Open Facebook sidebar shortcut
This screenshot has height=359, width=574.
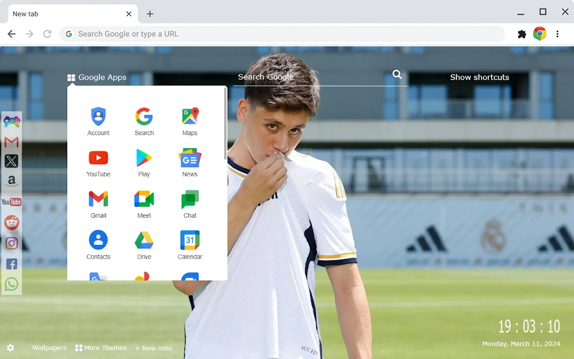12,264
